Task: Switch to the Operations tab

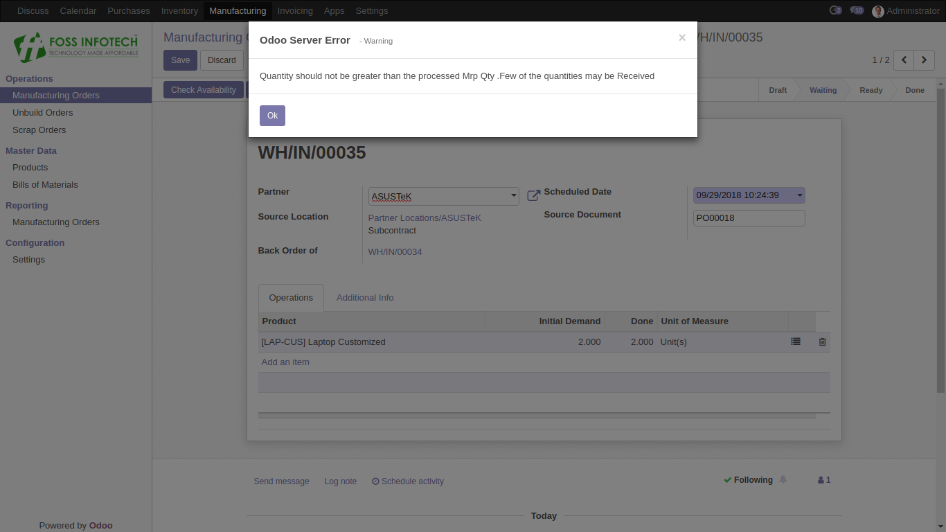Action: click(291, 298)
